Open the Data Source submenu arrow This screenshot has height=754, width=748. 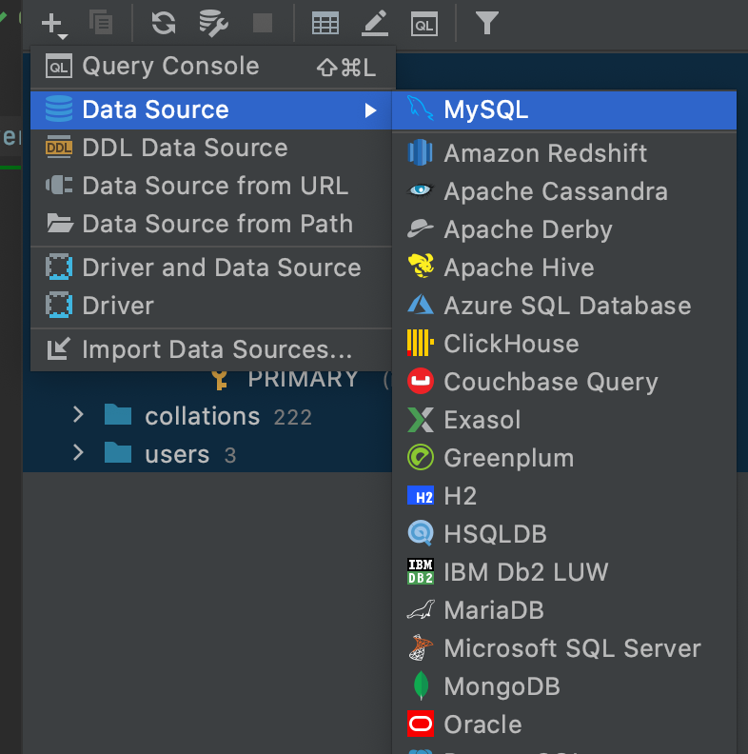(x=370, y=110)
